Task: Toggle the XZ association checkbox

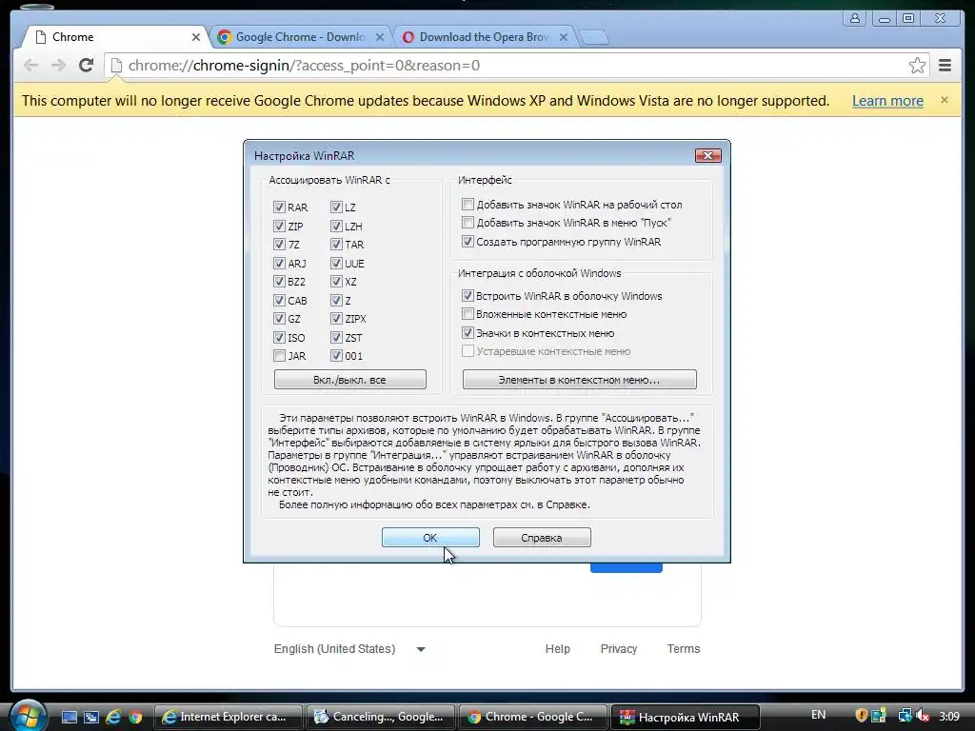Action: (x=336, y=282)
